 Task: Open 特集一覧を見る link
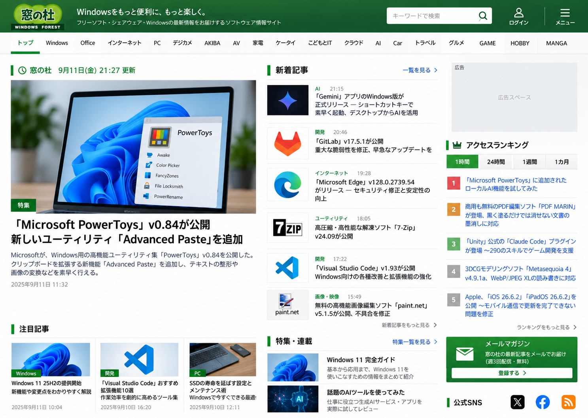pos(415,342)
